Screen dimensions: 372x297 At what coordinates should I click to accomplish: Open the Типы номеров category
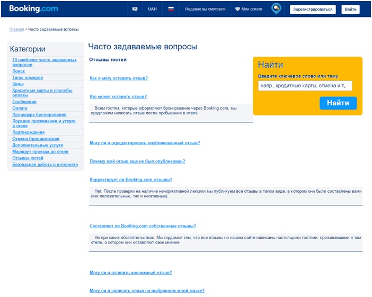point(28,77)
